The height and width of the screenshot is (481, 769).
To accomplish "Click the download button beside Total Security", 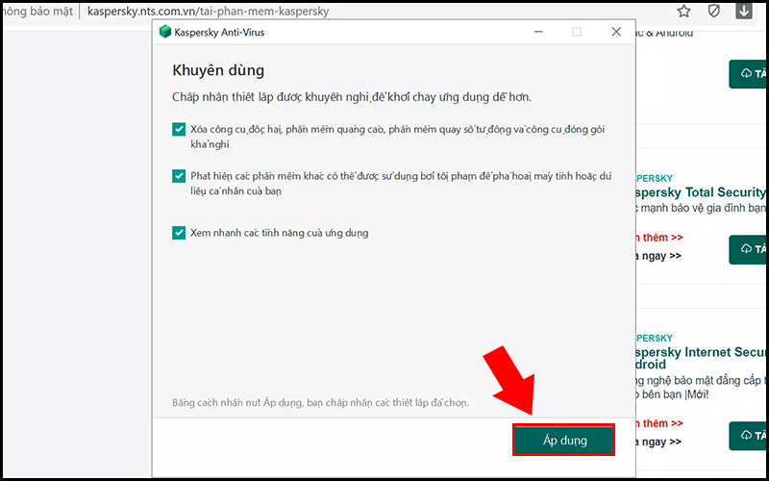I will pos(749,250).
